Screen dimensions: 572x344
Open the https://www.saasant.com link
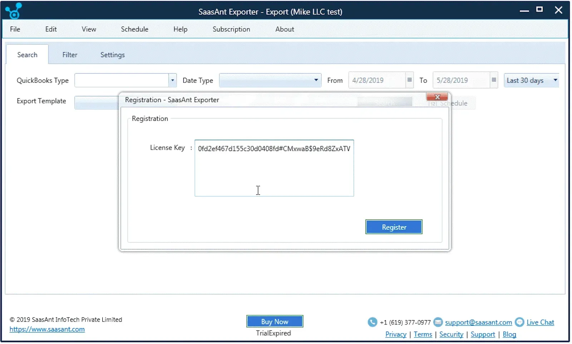pos(47,329)
